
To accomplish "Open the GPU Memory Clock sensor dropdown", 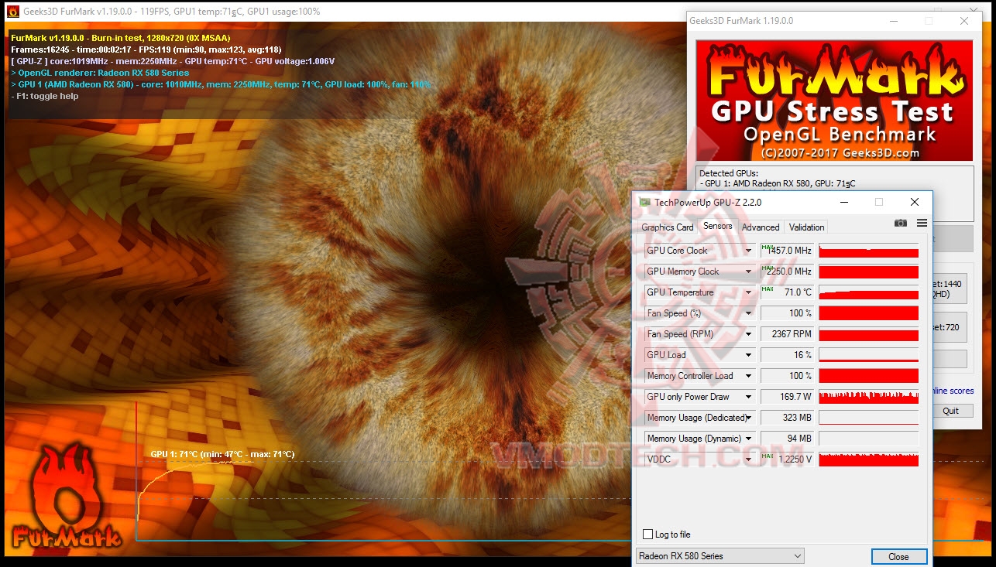I will coord(747,272).
